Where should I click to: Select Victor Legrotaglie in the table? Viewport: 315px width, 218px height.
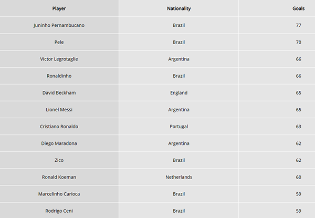pyautogui.click(x=59, y=59)
